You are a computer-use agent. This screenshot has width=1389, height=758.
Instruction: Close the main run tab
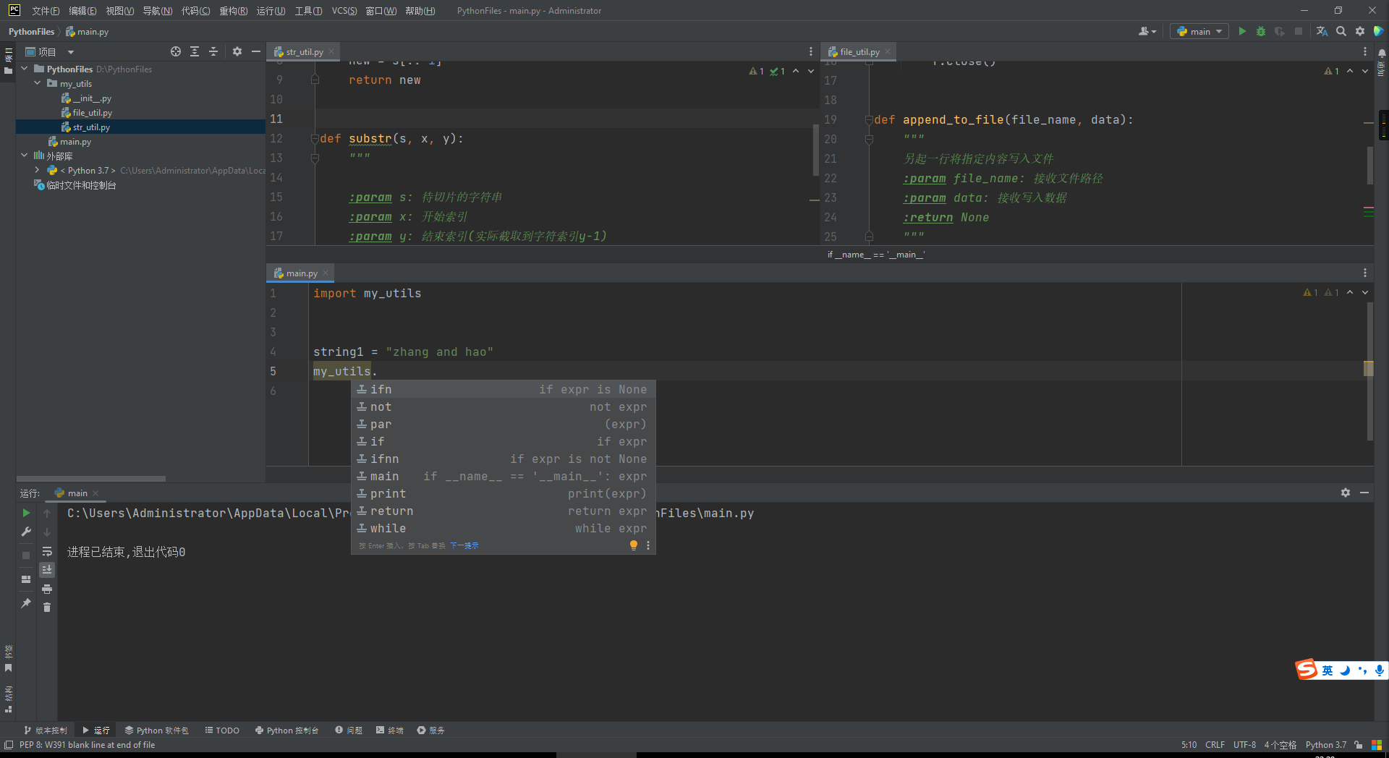(95, 493)
